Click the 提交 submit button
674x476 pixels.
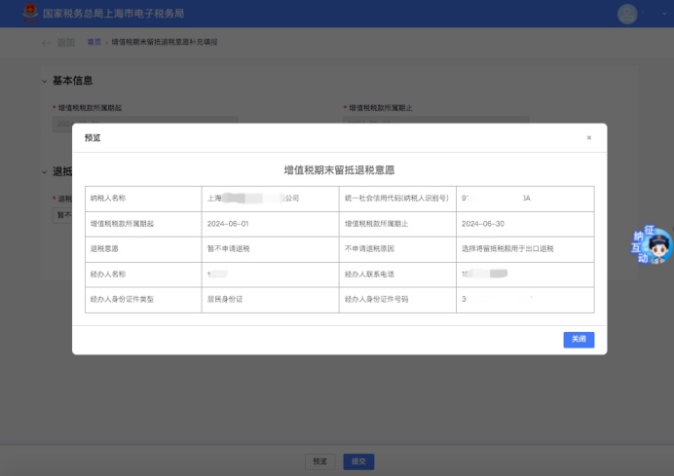(358, 461)
